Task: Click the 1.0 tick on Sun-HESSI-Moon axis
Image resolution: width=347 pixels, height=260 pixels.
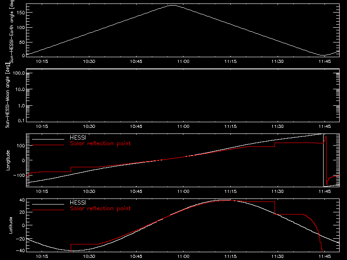Action: 21,106
